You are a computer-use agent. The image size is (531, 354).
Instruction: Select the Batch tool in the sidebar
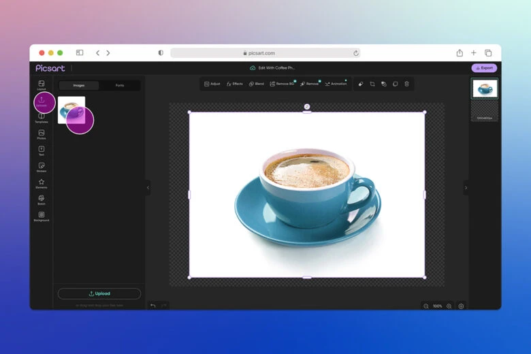tap(42, 199)
